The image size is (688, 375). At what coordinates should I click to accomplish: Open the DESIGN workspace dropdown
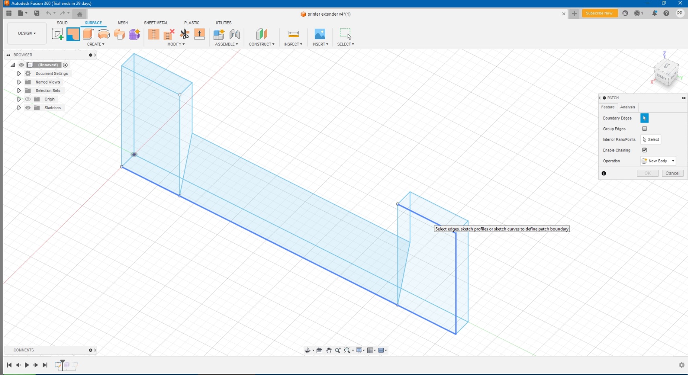click(27, 33)
